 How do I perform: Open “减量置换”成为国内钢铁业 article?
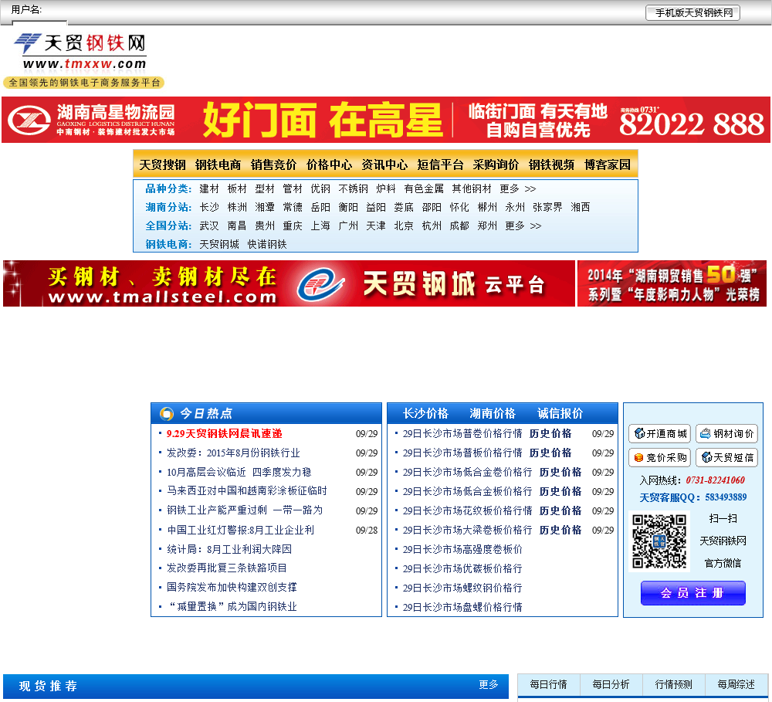point(232,607)
